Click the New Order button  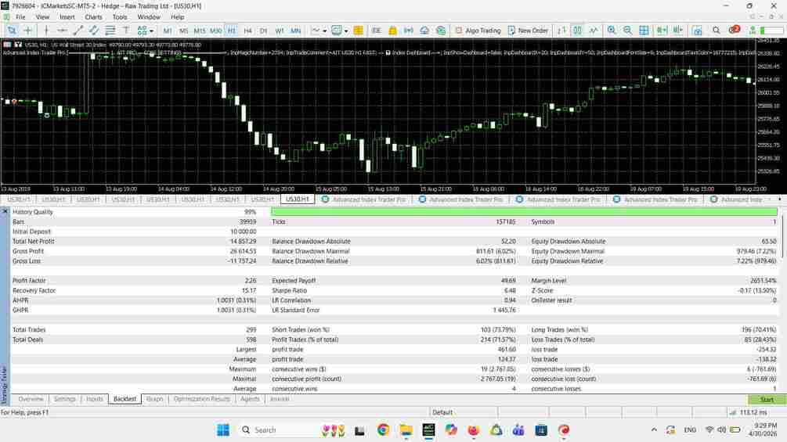coord(528,31)
